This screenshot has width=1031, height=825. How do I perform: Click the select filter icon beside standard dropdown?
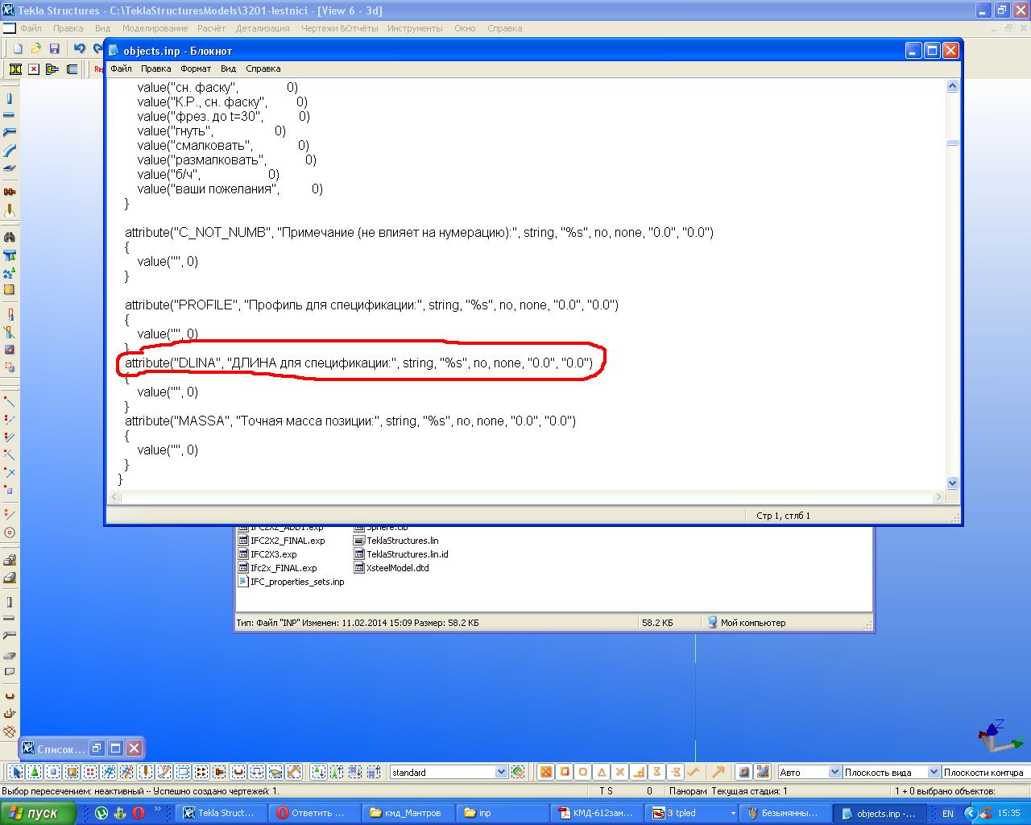click(x=518, y=772)
